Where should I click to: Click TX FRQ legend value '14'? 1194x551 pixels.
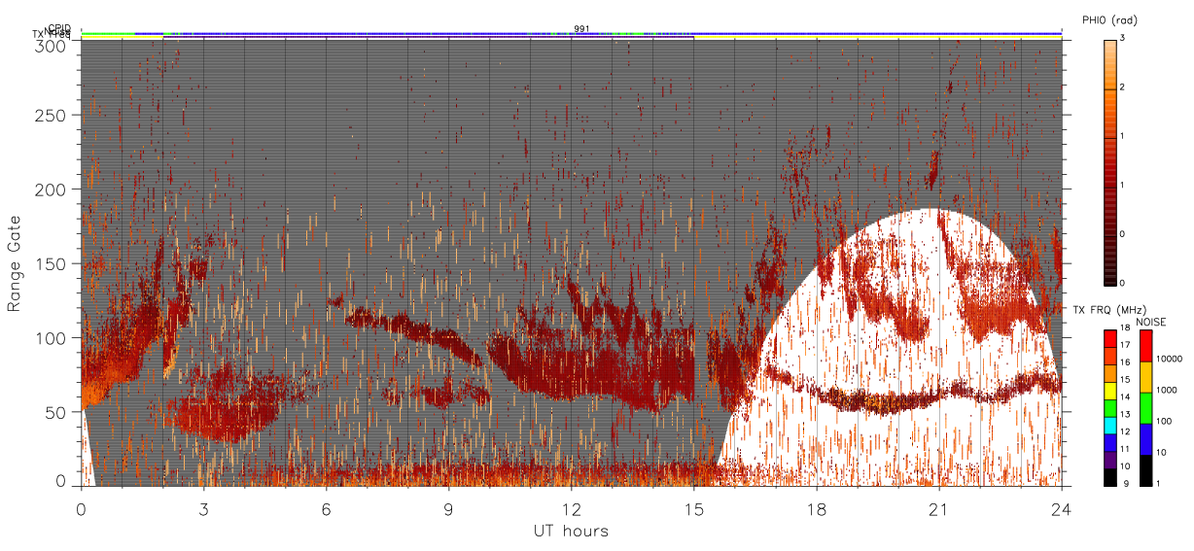click(1126, 397)
